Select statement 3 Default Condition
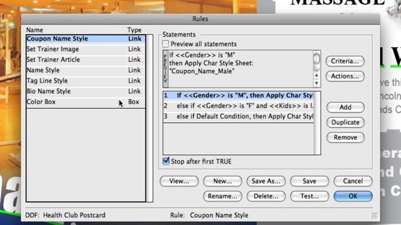The image size is (401, 225). pos(238,116)
